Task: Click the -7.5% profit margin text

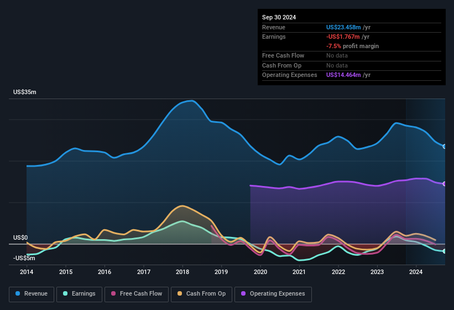Action: click(x=352, y=46)
